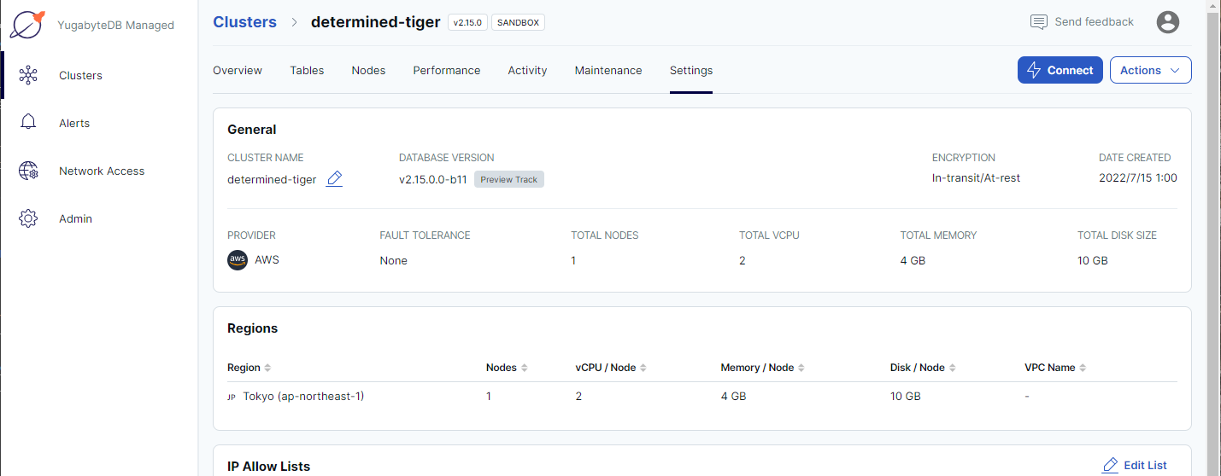Switch to the Activity tab
Viewport: 1221px width, 476px height.
[527, 70]
